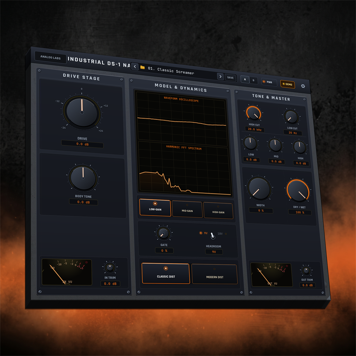Click the DRIVE 0.0 dB value field

(82, 144)
